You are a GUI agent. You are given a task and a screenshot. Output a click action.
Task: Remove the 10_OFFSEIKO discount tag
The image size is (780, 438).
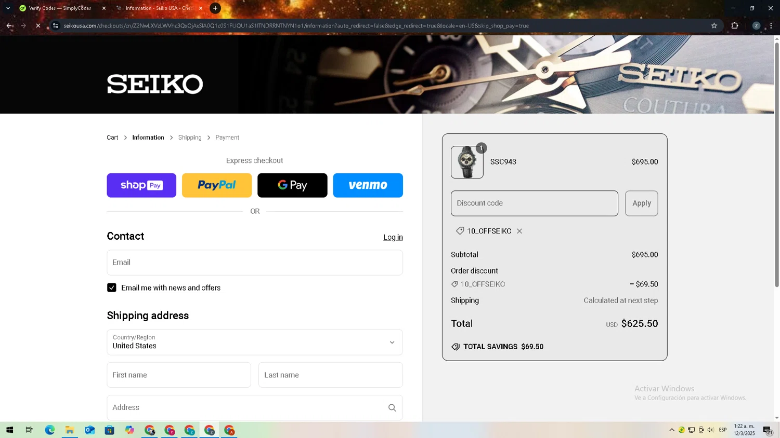[519, 231]
